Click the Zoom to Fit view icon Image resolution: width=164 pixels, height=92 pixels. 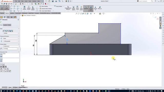click(76, 14)
